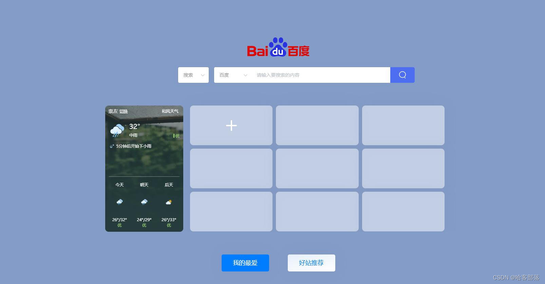The image size is (545, 284).
Task: Click the 24°/29° temperature range
Action: (144, 220)
